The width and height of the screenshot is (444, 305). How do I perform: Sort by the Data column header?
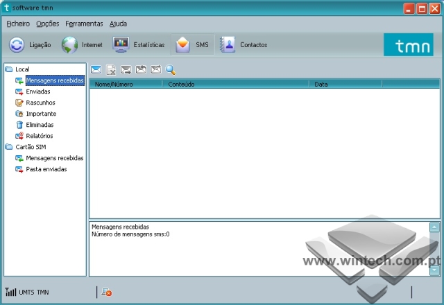click(345, 85)
